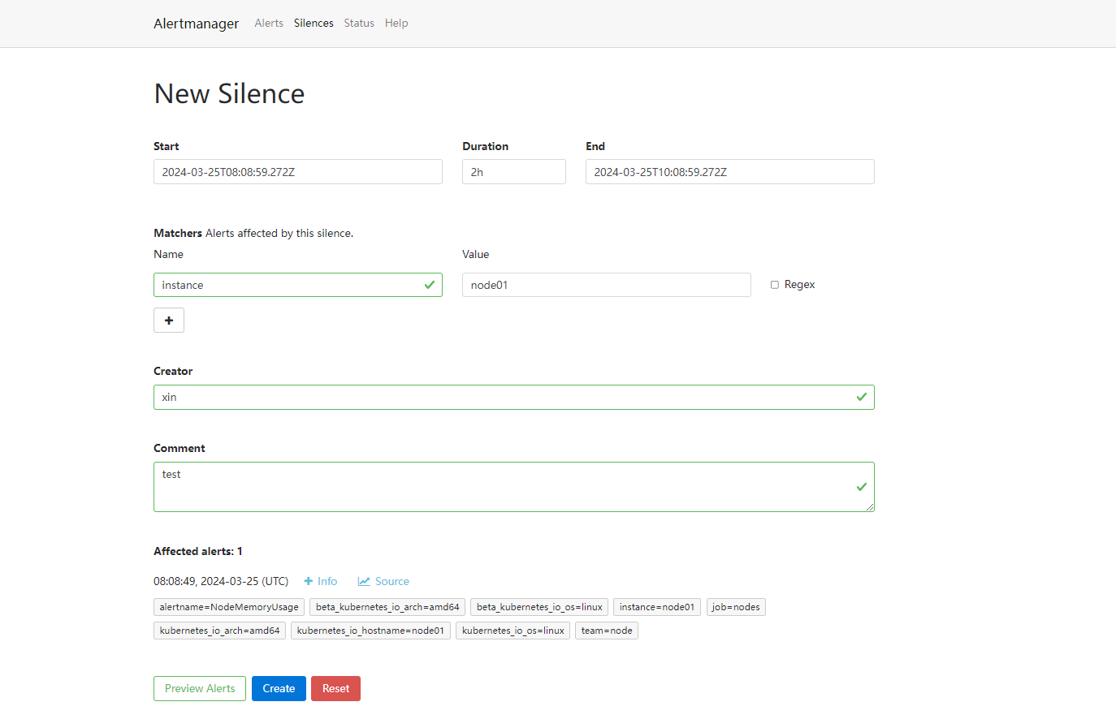Go to the Silences tab
This screenshot has width=1116, height=719.
tap(314, 23)
